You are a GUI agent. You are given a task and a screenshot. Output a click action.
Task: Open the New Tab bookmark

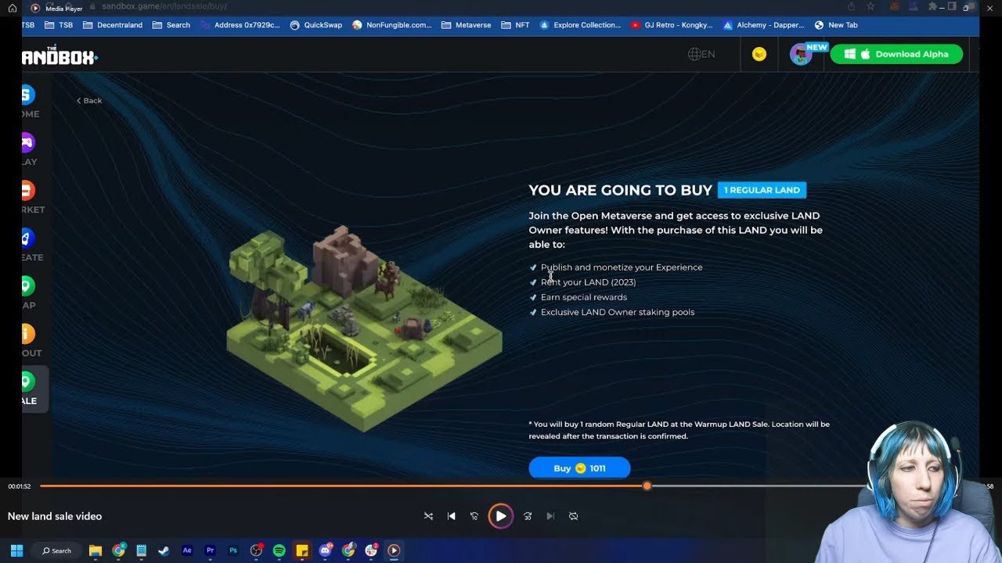pyautogui.click(x=836, y=25)
